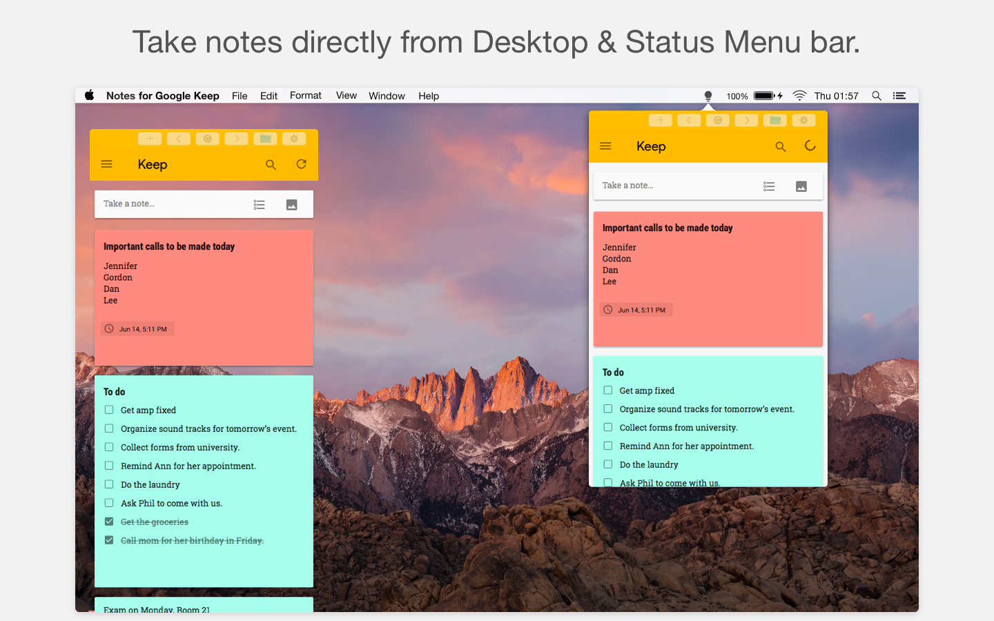Click 'Jennifer' in the desktop window's calls note

[x=121, y=266]
